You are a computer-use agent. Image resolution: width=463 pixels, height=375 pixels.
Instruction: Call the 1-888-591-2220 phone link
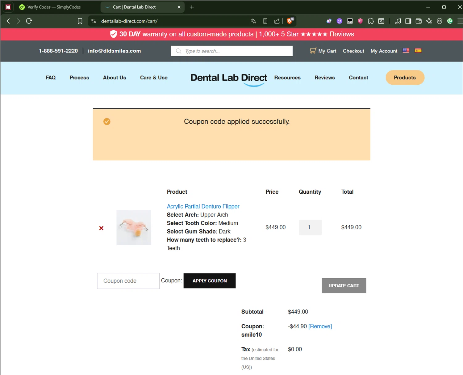(58, 51)
